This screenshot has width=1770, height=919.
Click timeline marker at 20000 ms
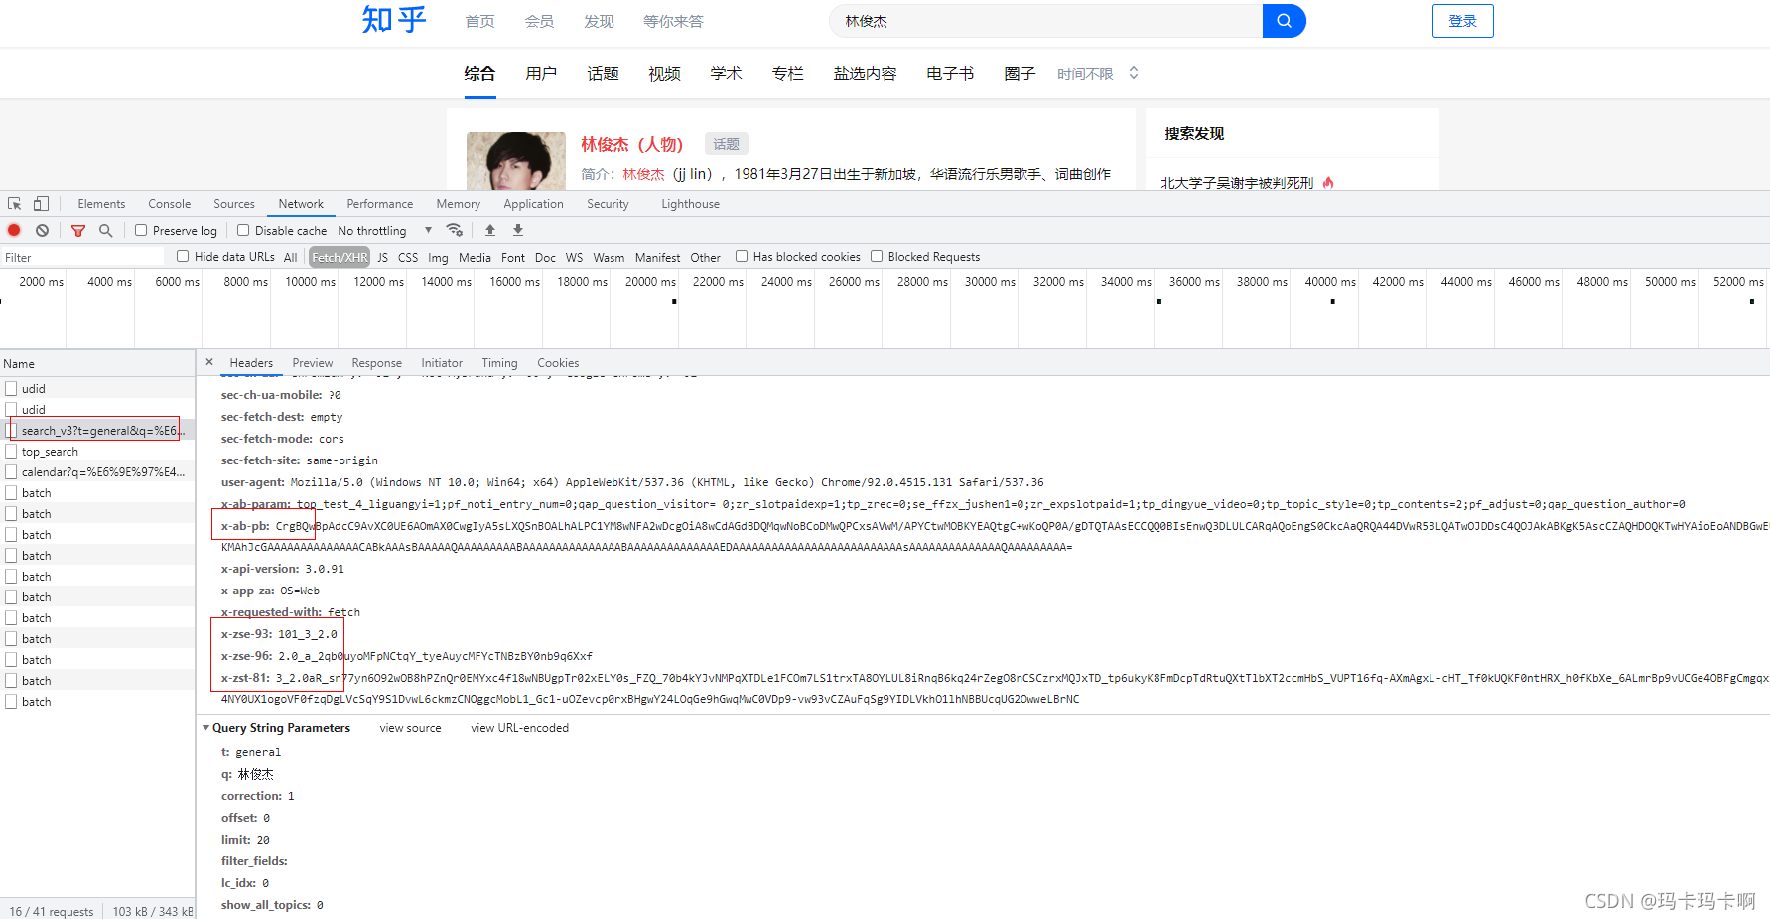click(x=674, y=301)
